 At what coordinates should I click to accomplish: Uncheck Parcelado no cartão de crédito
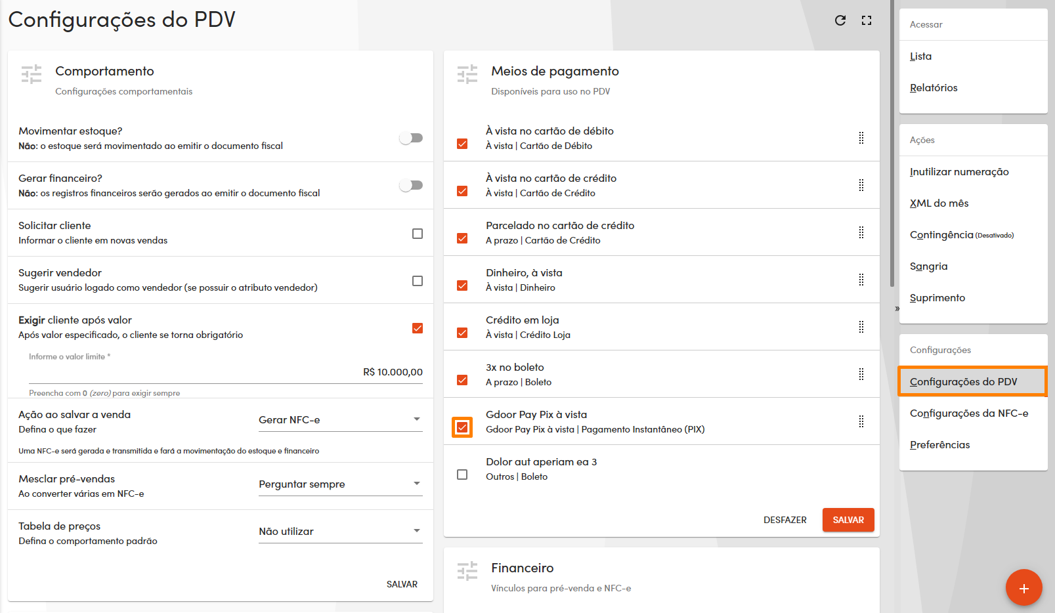462,238
